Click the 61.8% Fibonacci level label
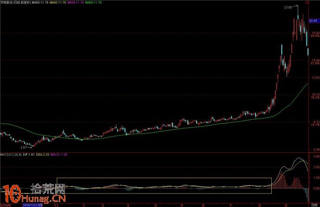320x207 pixels. pyautogui.click(x=314, y=63)
